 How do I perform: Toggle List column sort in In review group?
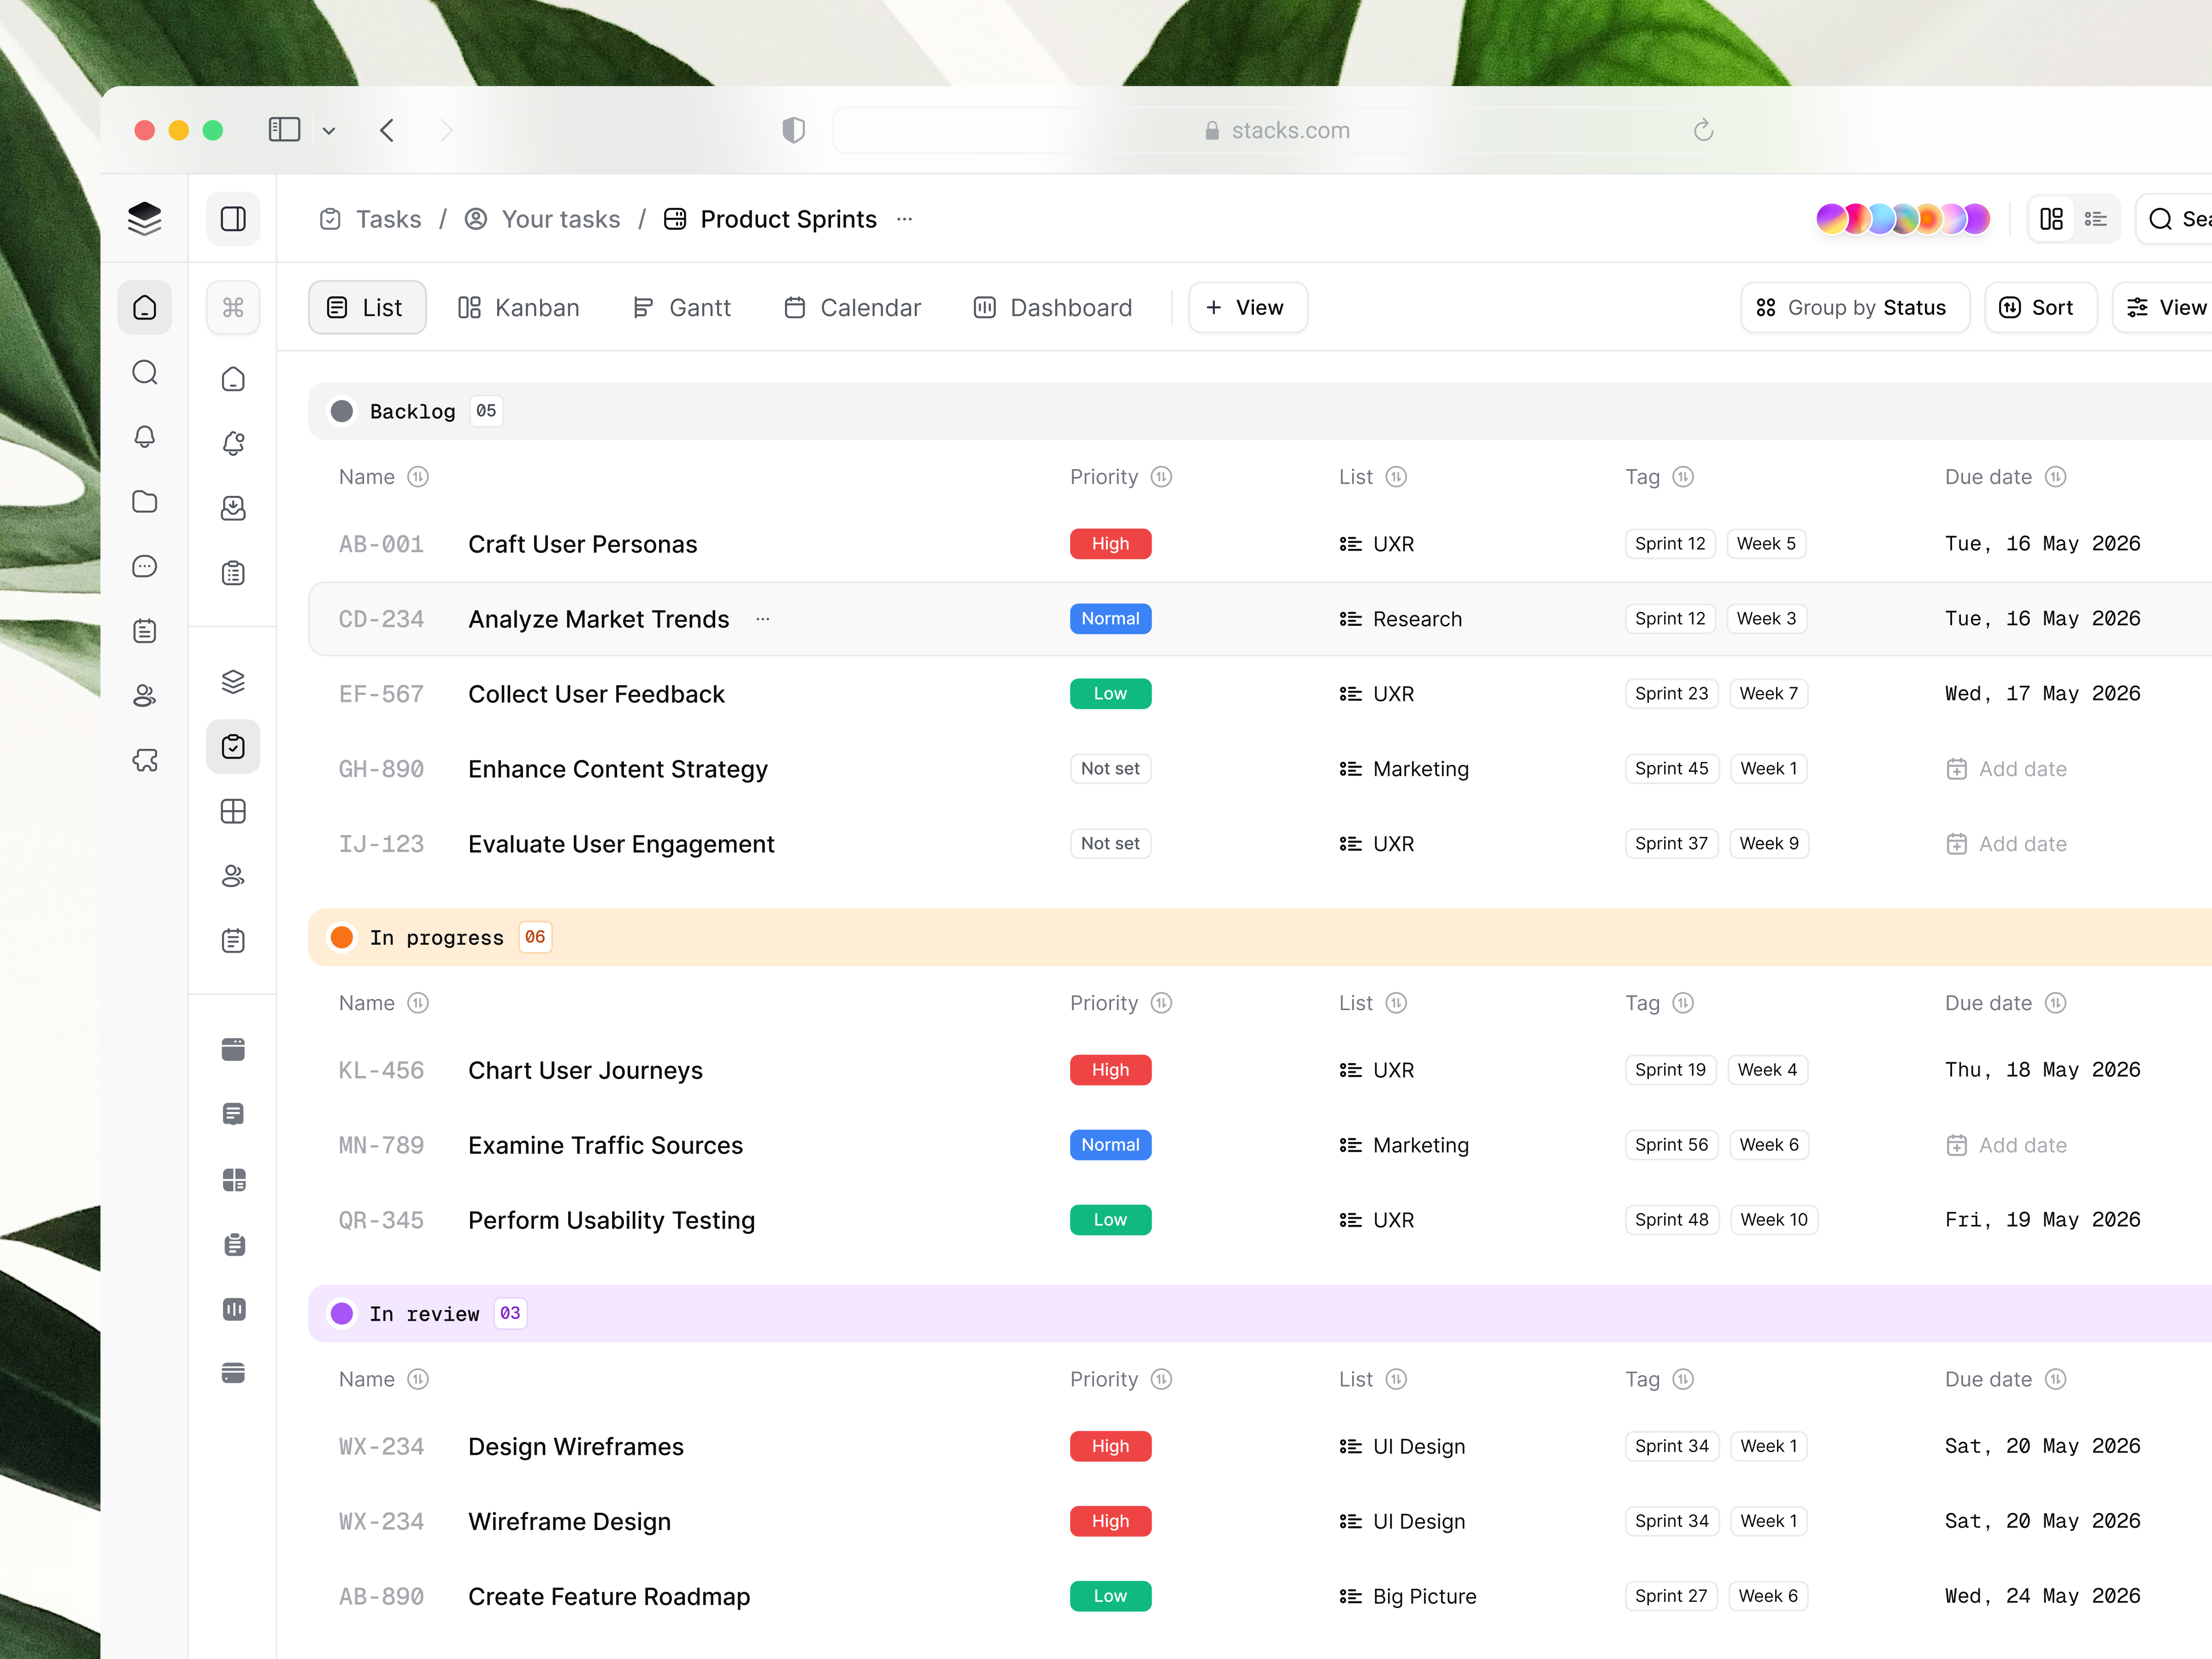click(x=1396, y=1379)
